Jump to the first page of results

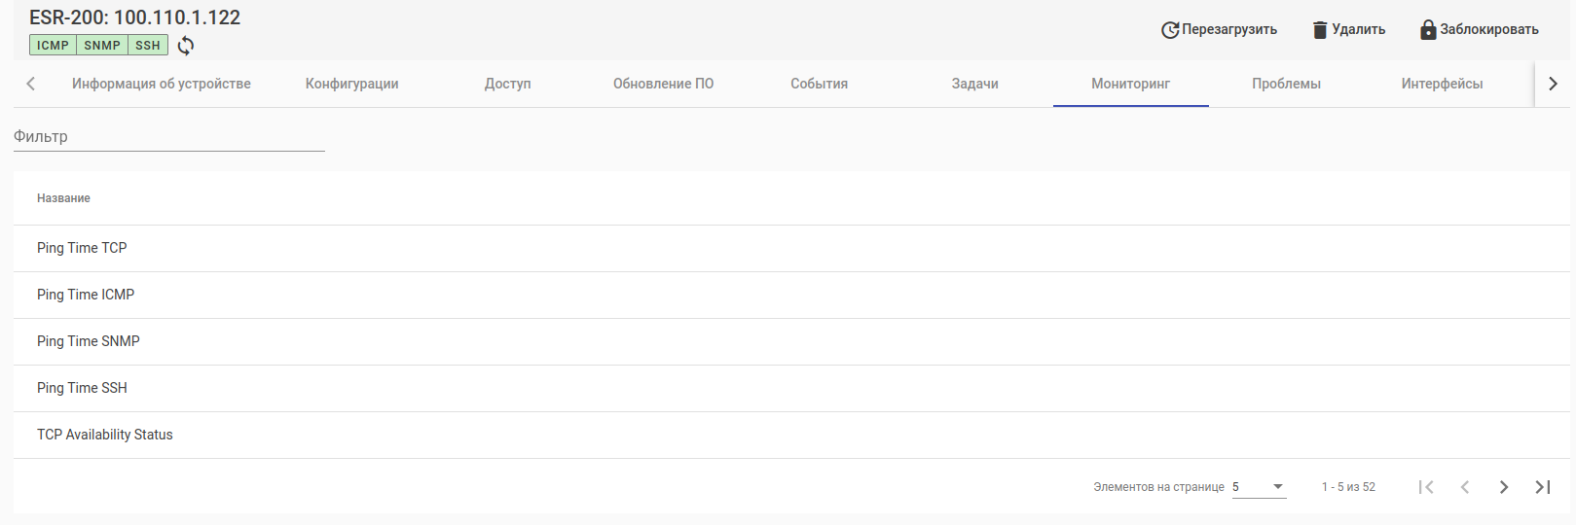(x=1426, y=487)
